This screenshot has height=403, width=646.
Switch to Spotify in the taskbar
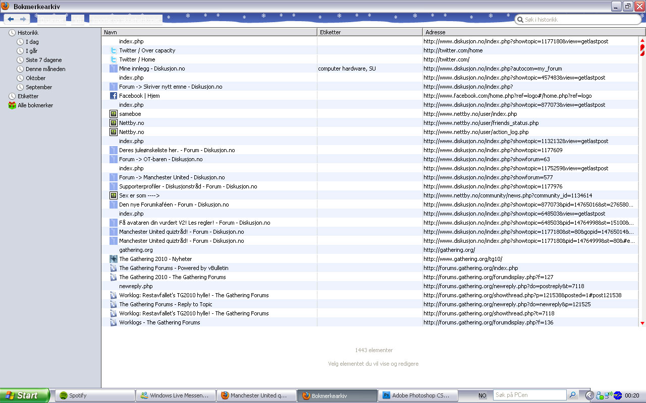pyautogui.click(x=95, y=395)
